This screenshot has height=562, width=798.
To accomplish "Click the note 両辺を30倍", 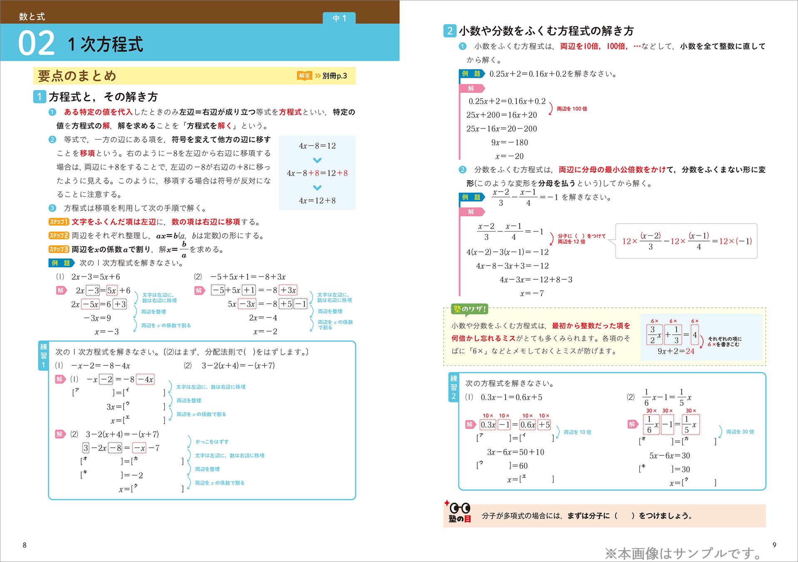I will (x=740, y=432).
